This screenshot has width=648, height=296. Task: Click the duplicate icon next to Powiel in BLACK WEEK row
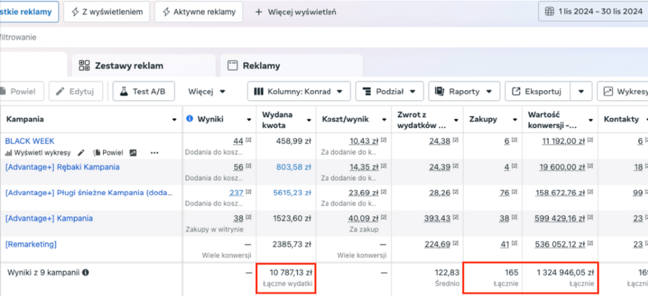click(x=97, y=153)
